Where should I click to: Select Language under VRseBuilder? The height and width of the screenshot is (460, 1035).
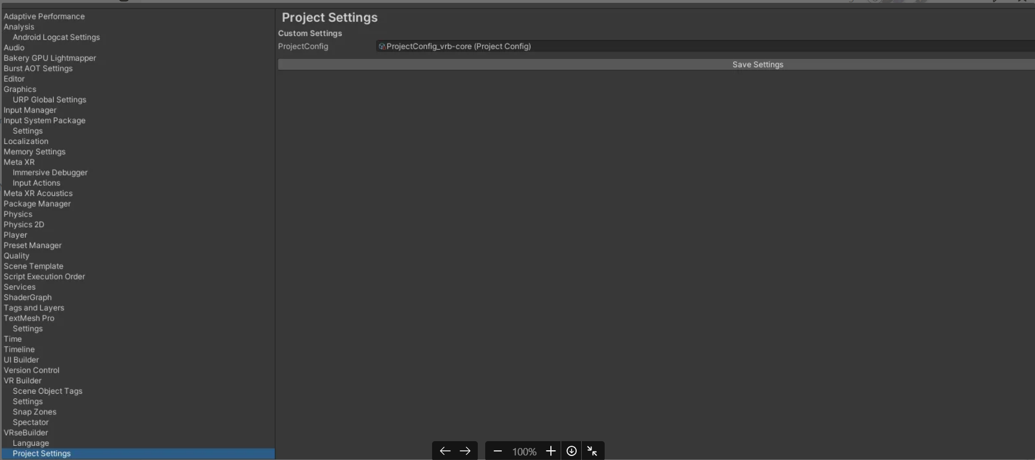click(31, 443)
